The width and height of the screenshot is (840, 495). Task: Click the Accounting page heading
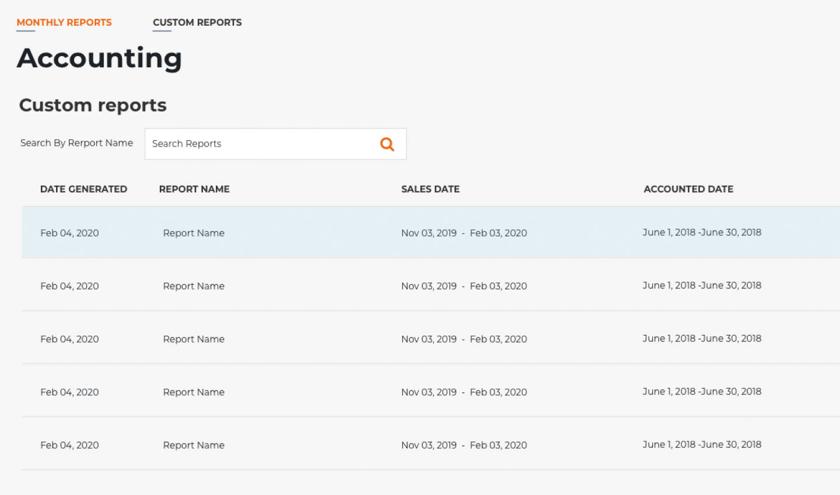[99, 58]
